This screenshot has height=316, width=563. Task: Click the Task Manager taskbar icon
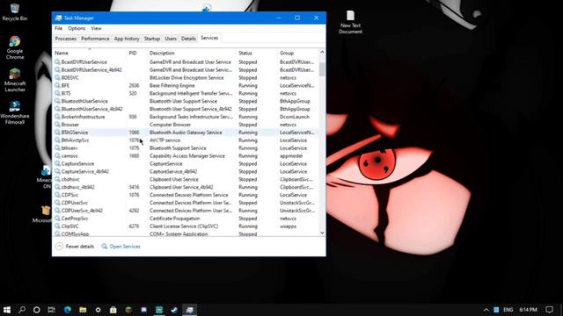[190, 310]
